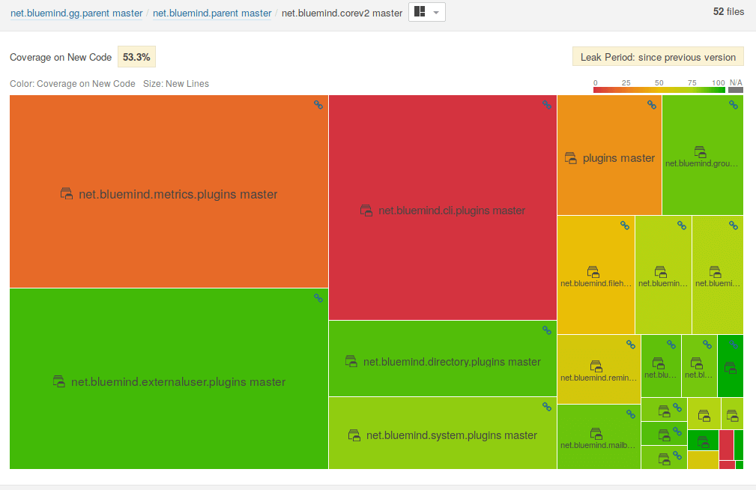Click link icon on net.bluemind.remin tile
Screen dimensions: 756x490
pyautogui.click(x=631, y=344)
